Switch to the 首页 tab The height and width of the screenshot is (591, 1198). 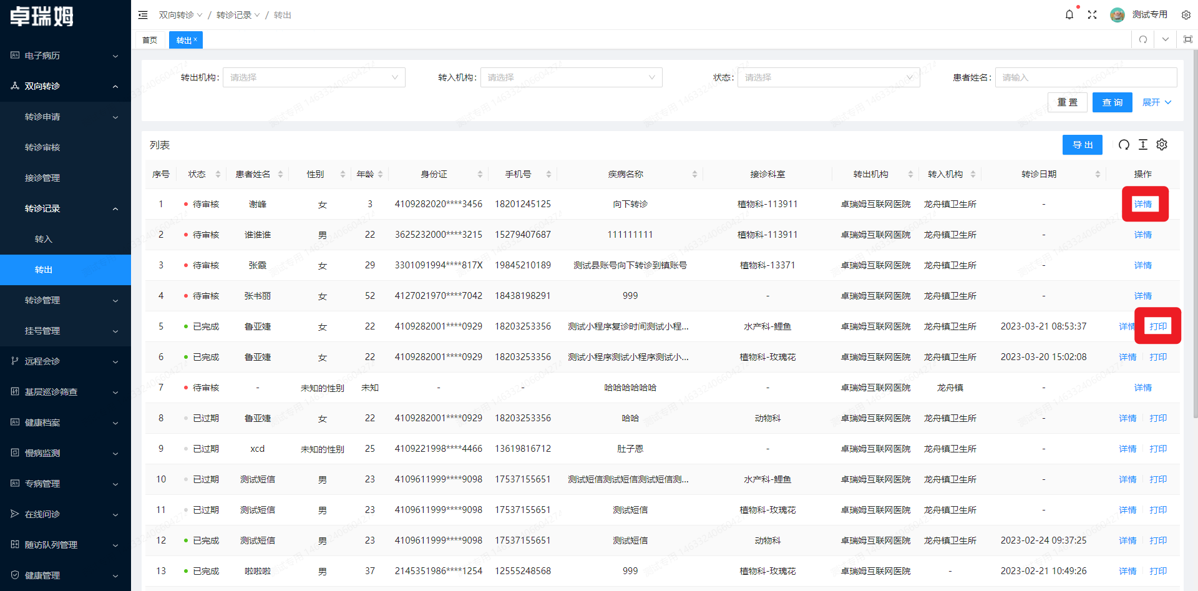[150, 40]
